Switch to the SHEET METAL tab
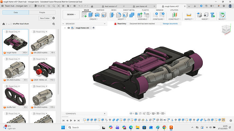 pyautogui.click(x=129, y=10)
